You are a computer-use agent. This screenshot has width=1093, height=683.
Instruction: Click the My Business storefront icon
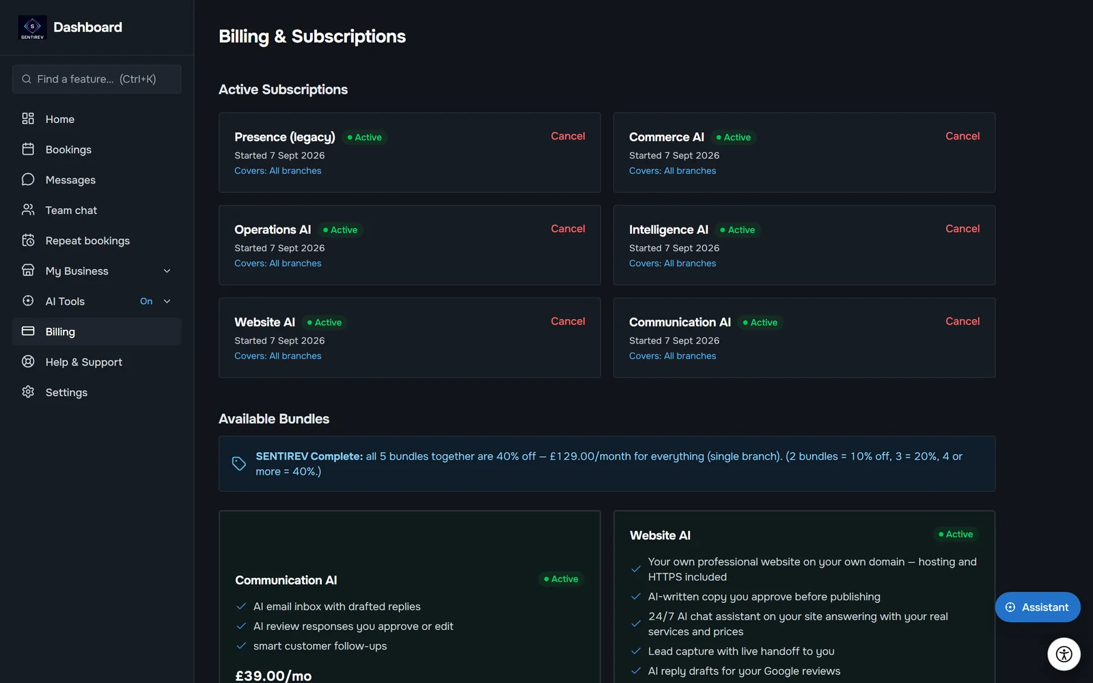tap(28, 270)
